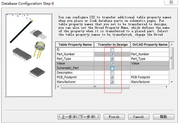Open help with the 帮助 button
Viewport: 179px width, 124px height.
164,117
